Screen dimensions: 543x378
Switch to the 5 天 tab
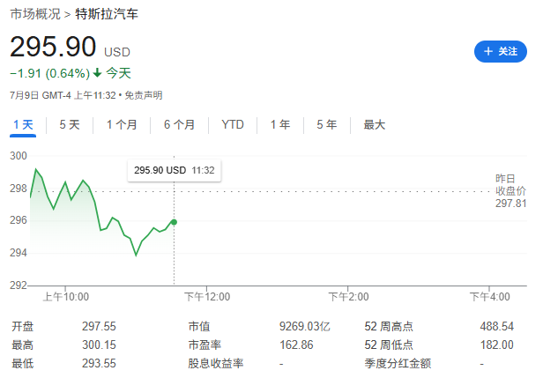click(70, 124)
